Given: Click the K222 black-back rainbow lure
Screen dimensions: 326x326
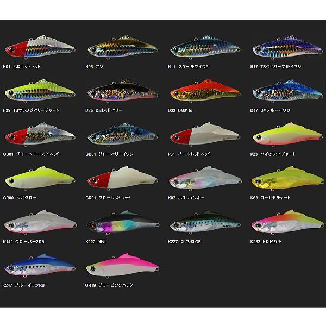Looking at the screenshot, I should pos(123,222).
